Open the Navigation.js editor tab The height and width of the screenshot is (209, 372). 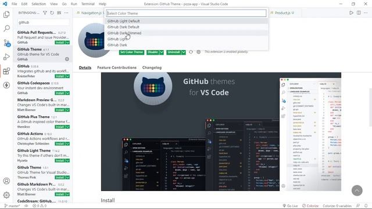[x=90, y=13]
